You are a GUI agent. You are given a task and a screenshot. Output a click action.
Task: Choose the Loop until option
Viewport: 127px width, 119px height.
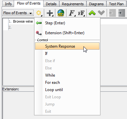[x=67, y=90]
